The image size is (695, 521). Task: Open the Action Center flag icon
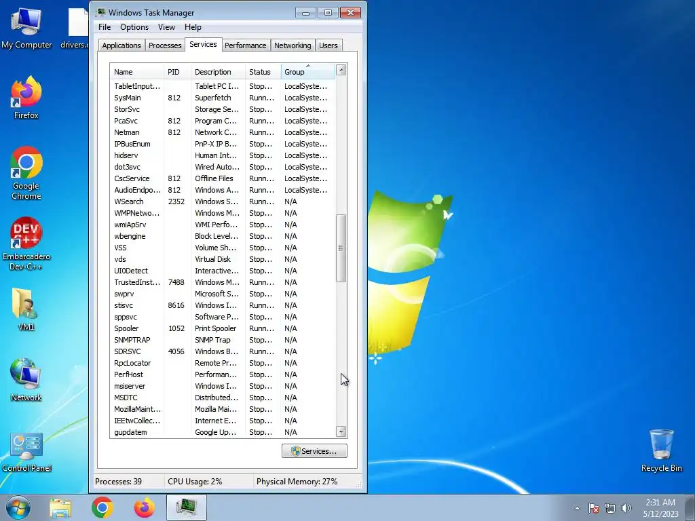tap(593, 508)
